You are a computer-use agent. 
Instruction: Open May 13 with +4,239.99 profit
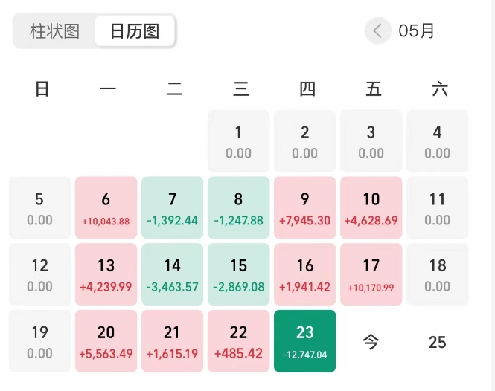click(106, 274)
